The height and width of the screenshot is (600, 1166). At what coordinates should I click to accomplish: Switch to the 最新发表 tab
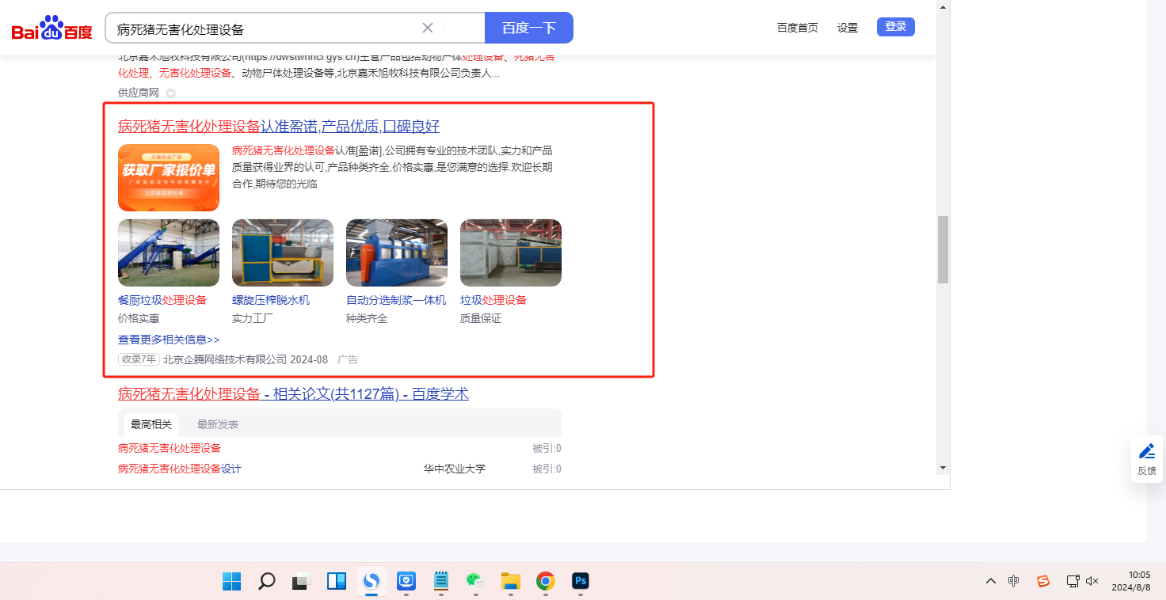point(218,424)
